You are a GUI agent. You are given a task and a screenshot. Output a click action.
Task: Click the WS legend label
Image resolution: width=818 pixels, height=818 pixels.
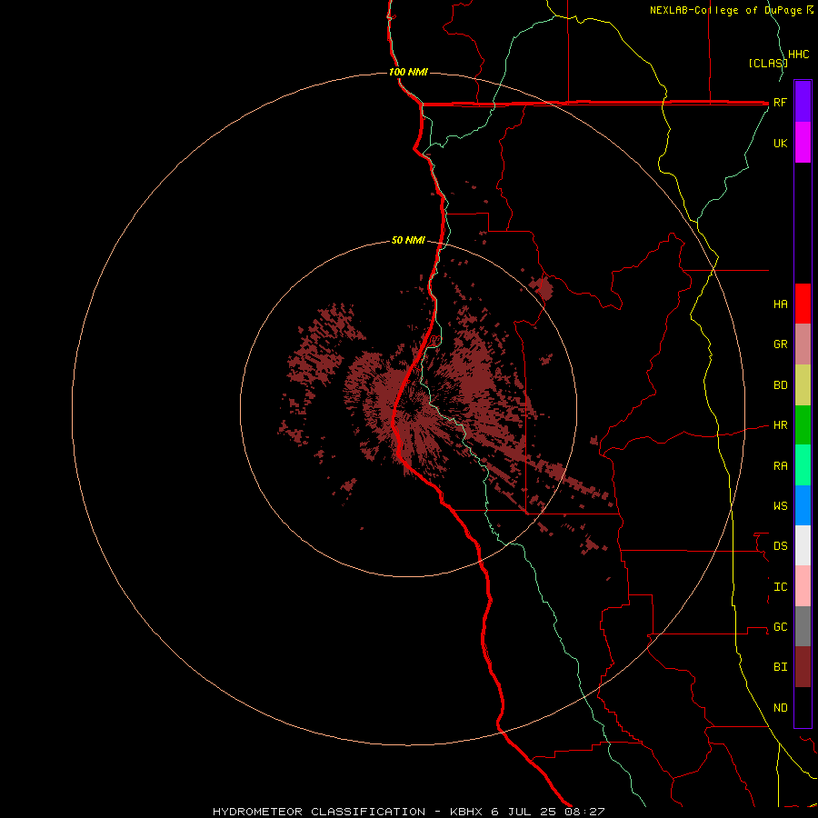point(780,505)
